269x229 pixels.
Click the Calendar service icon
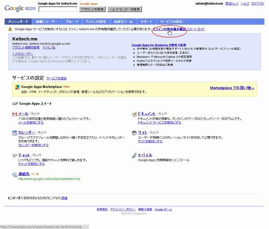pos(15,133)
